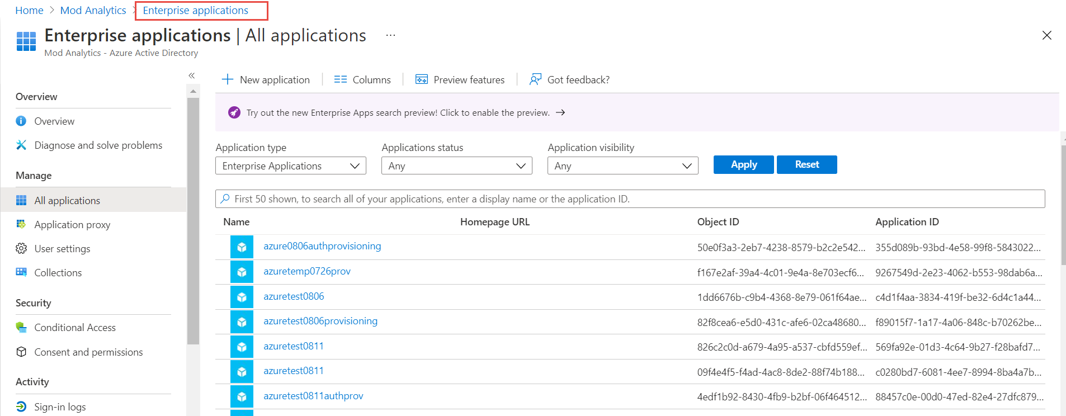Image resolution: width=1066 pixels, height=416 pixels.
Task: Click the Enterprise applications breadcrumb
Action: (196, 10)
